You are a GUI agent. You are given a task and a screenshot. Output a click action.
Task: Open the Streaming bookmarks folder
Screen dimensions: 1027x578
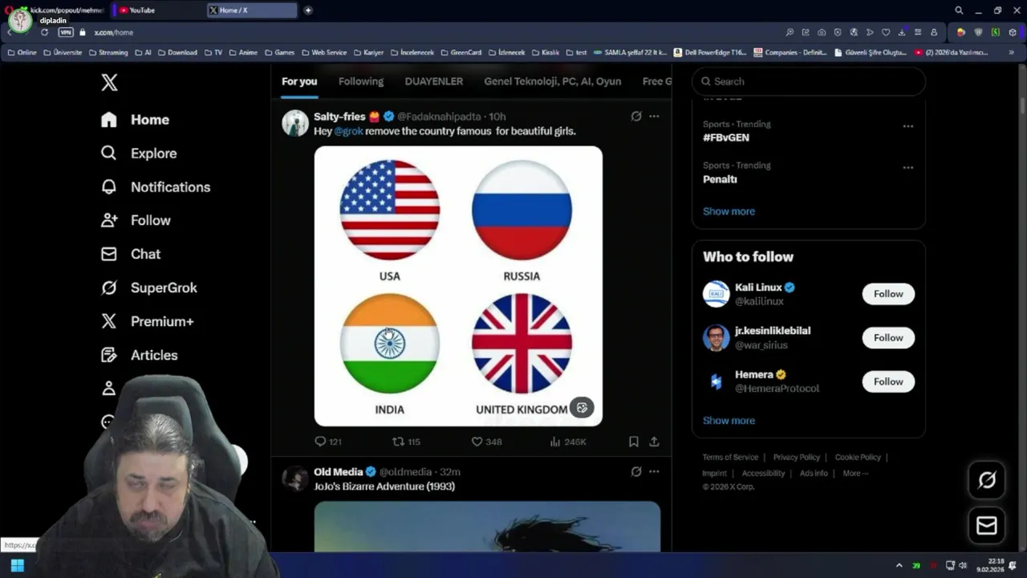(108, 52)
